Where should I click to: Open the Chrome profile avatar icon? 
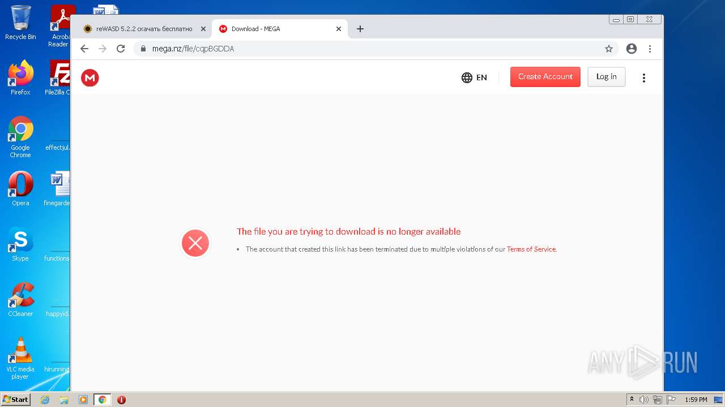click(x=632, y=49)
